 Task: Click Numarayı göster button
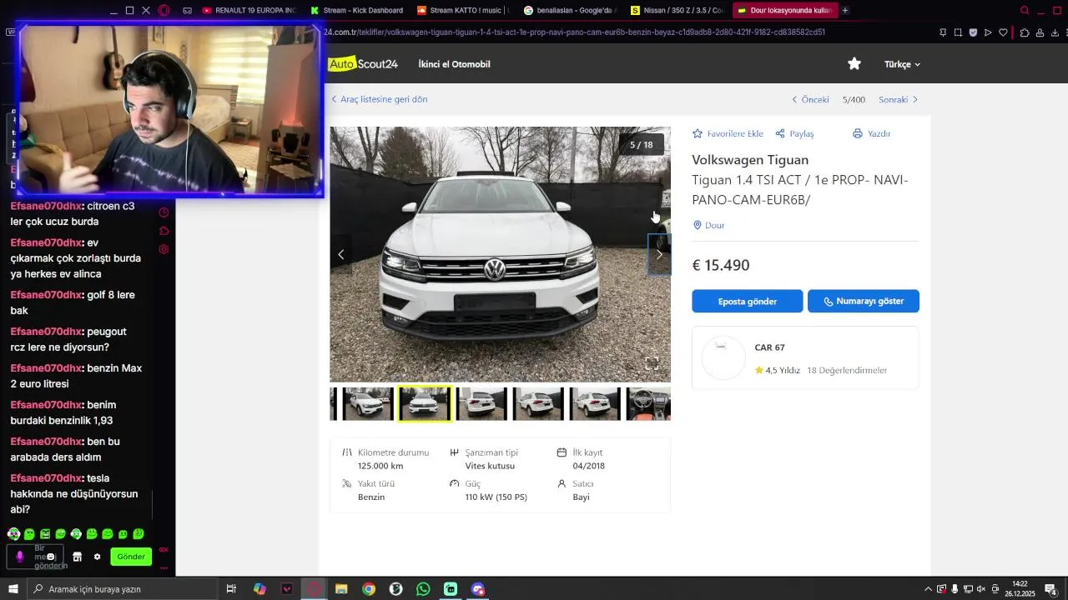coord(863,301)
